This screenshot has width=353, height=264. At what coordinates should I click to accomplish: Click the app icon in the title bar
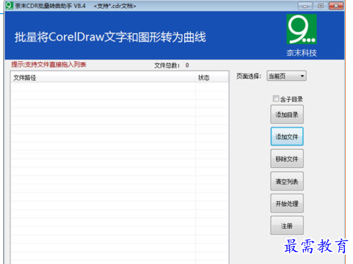point(10,6)
